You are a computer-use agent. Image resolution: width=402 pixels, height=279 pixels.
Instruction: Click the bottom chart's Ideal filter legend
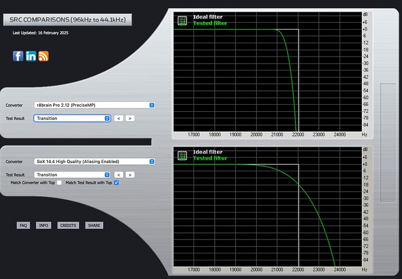(207, 152)
